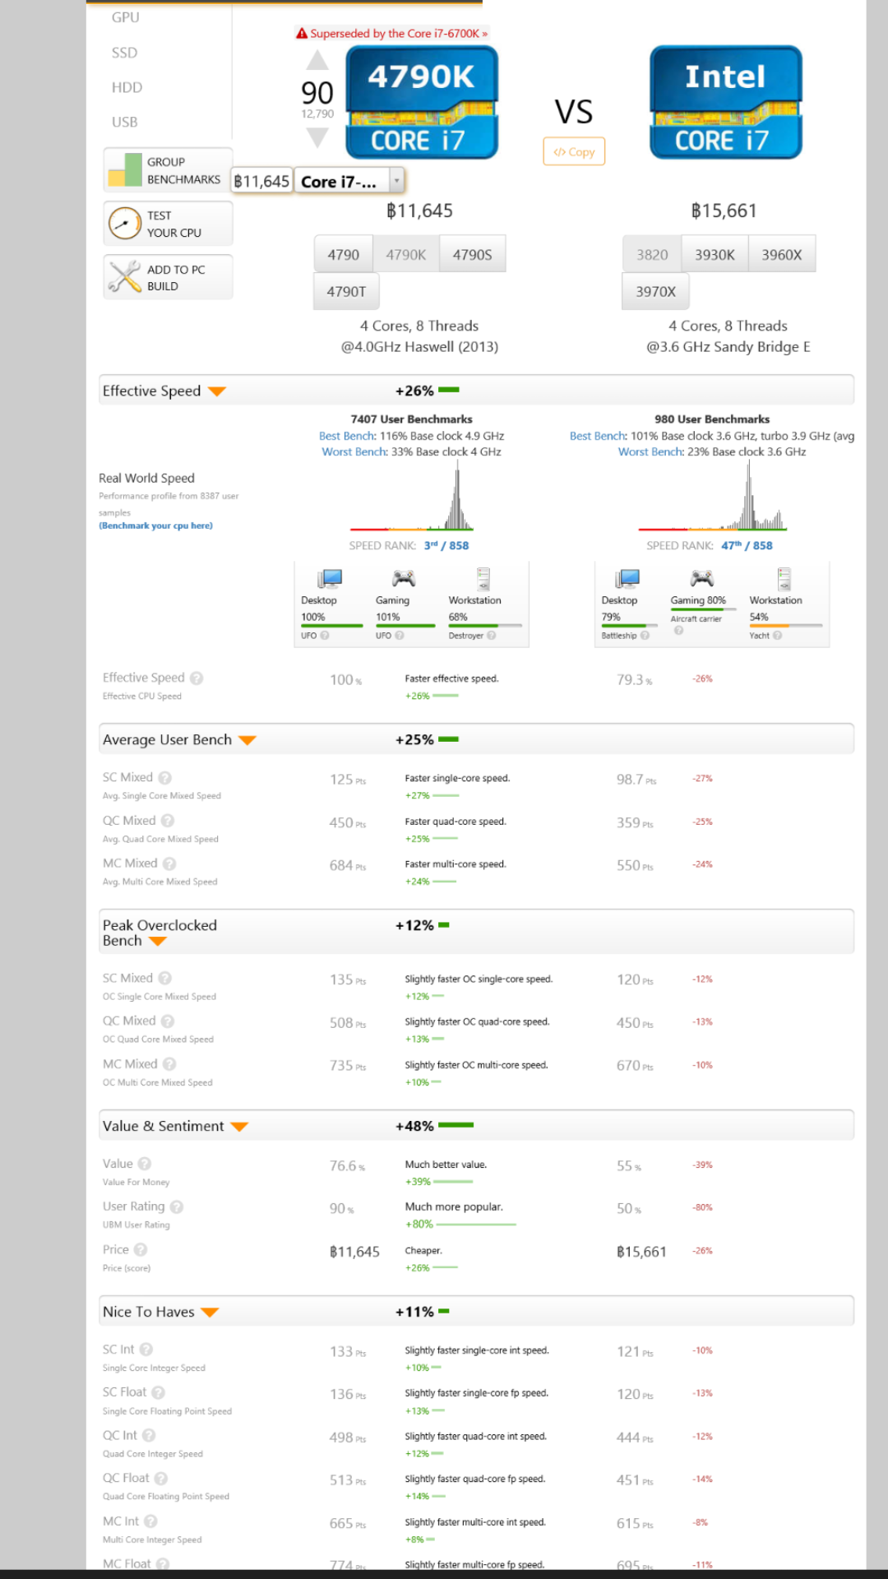Image resolution: width=888 pixels, height=1579 pixels.
Task: Click the Group Benchmarks icon button
Action: 124,170
